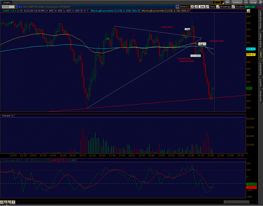The image size is (263, 206).
Task: Click the MovAvgExponential (CLOSE, 0, 50) label
Action: (161, 11)
